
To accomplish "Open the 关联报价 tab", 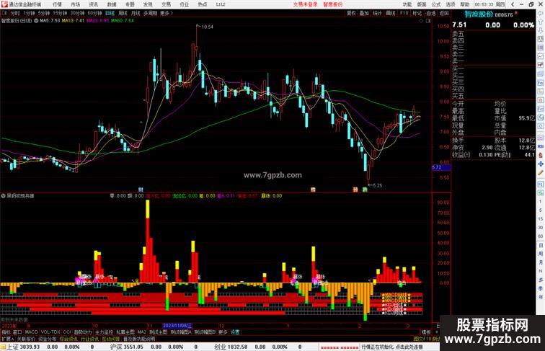I will tap(26, 339).
